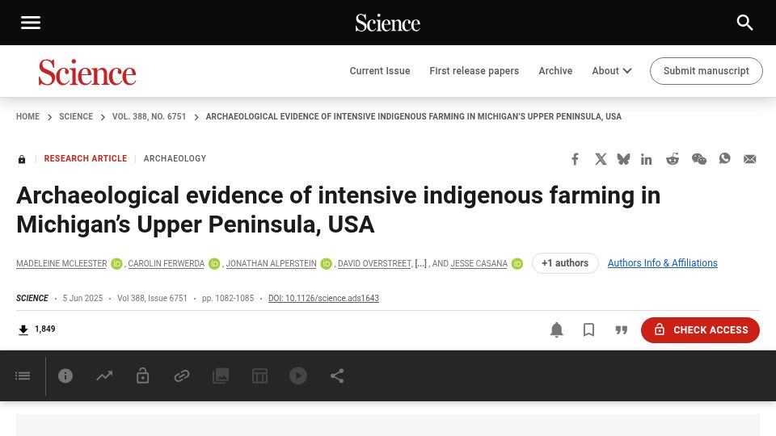
Task: Share article on Reddit
Action: (x=673, y=159)
